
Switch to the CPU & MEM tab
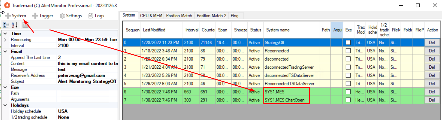pos(151,16)
